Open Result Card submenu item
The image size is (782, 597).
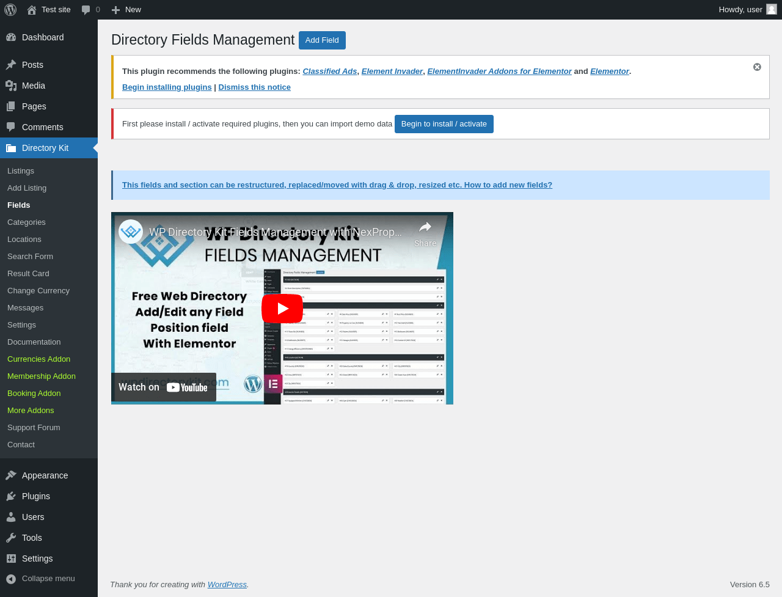28,274
